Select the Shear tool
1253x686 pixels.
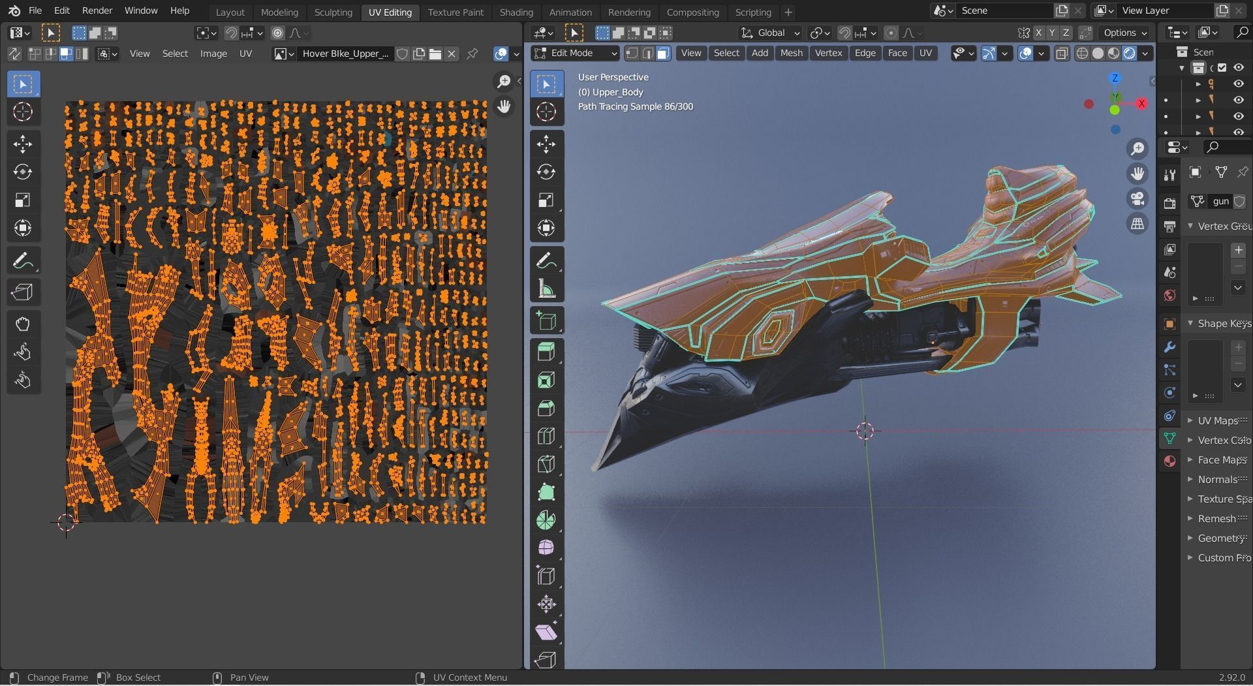point(546,632)
